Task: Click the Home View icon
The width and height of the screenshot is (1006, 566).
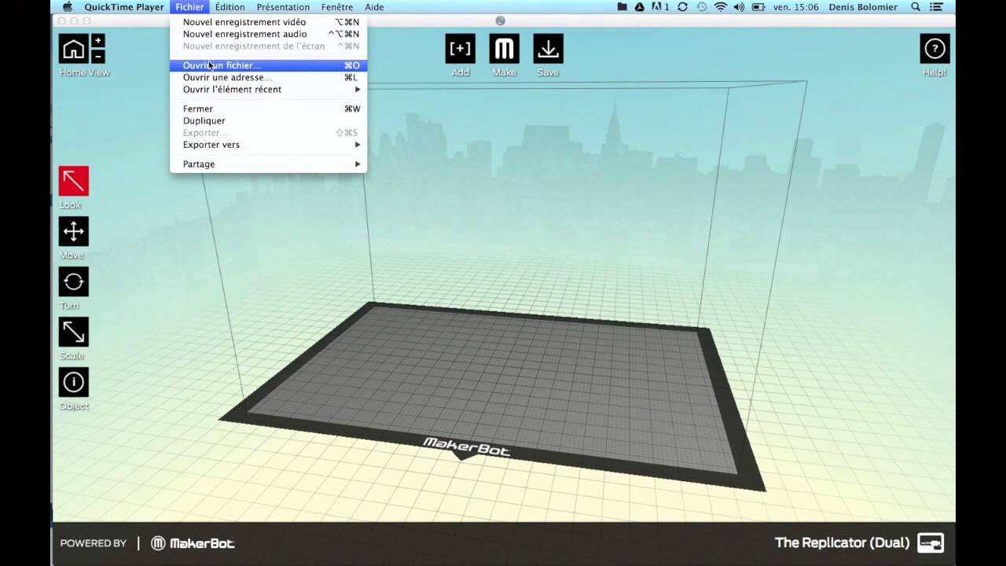Action: click(73, 49)
